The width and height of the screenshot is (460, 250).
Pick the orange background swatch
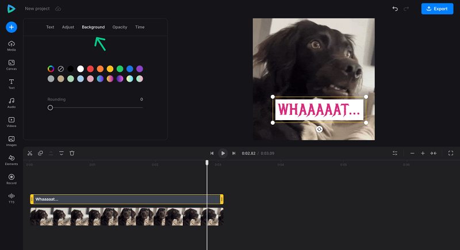pyautogui.click(x=100, y=69)
